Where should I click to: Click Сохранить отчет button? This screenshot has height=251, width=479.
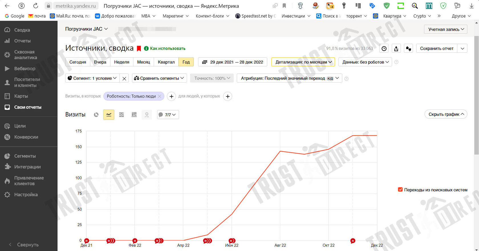tap(437, 48)
